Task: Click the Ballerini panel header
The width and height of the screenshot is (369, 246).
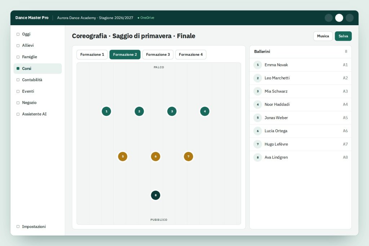Action: 301,52
